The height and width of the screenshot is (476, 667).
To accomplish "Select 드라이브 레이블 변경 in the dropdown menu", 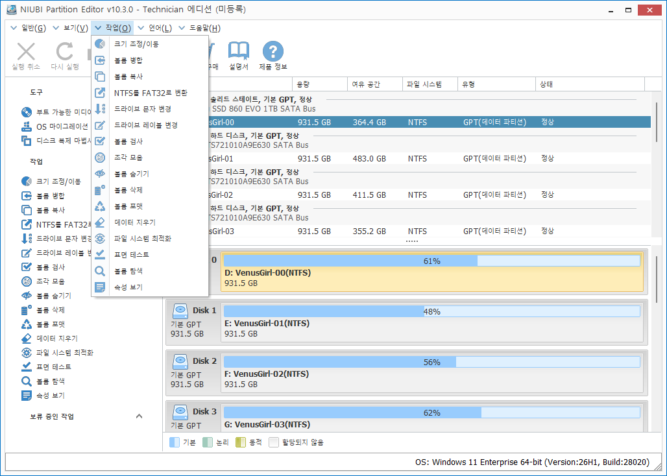I will click(150, 125).
